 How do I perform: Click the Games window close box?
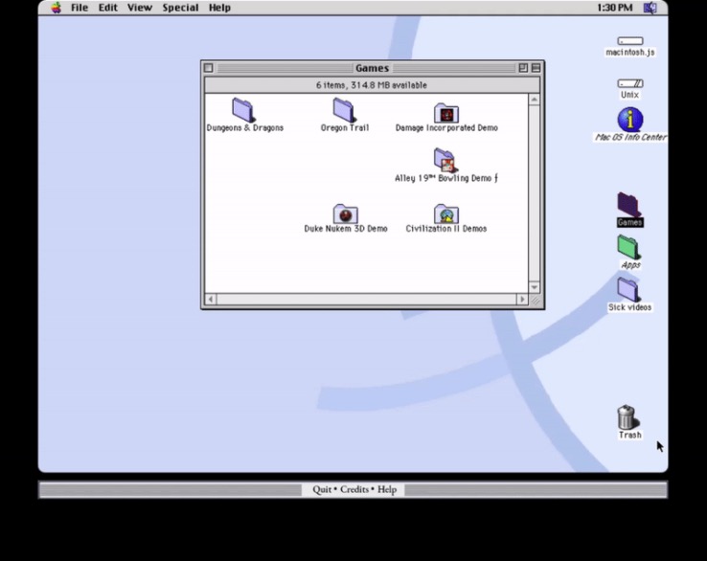[x=208, y=68]
